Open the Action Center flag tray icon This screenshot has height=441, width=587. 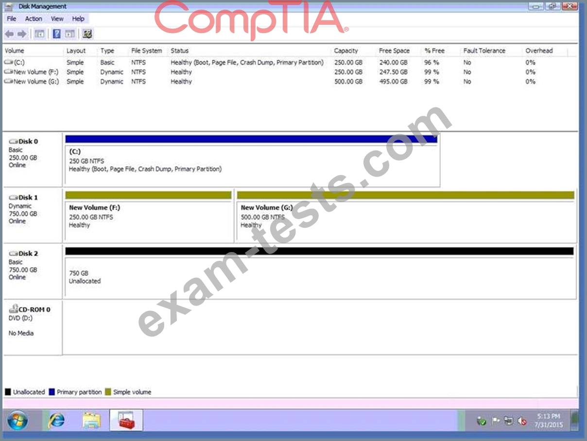tap(496, 421)
